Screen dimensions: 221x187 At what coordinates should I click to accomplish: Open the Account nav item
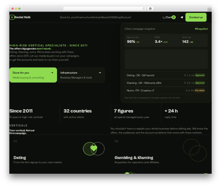pos(126,17)
